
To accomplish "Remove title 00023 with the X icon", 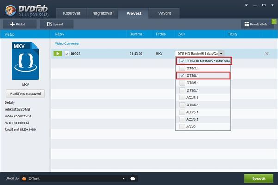I will tap(266, 54).
